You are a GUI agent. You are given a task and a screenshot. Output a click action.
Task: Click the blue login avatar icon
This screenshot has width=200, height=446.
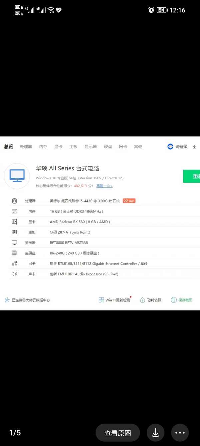point(170,147)
